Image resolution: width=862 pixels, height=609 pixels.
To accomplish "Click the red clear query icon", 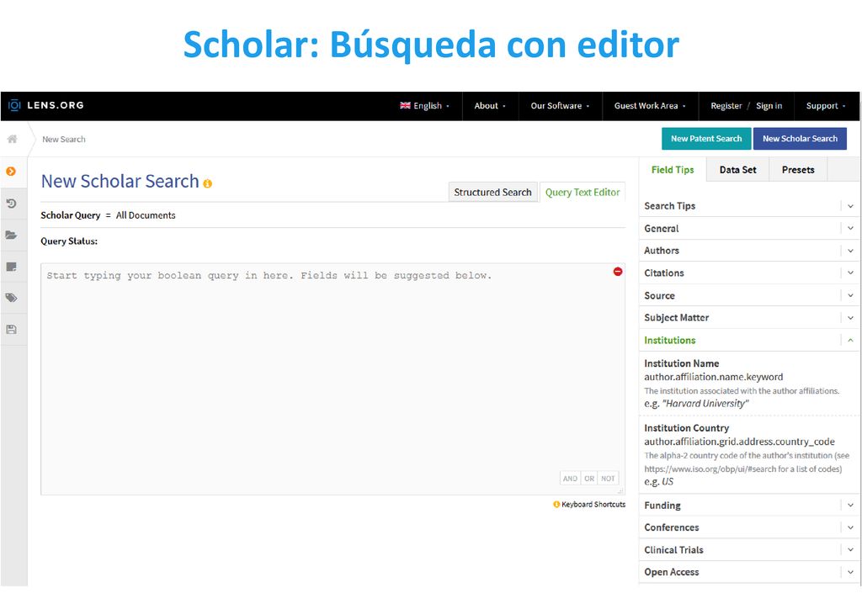I will [x=617, y=272].
